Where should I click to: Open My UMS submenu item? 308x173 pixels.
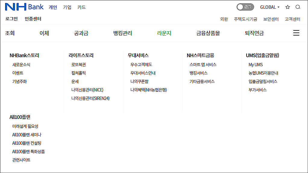pyautogui.click(x=256, y=64)
